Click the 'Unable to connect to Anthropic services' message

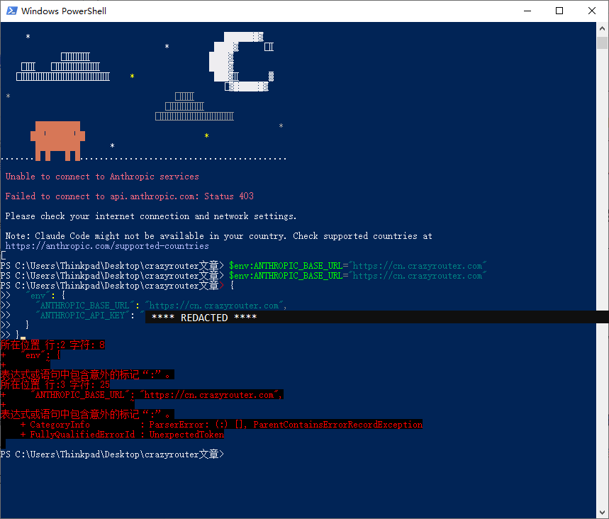(102, 177)
